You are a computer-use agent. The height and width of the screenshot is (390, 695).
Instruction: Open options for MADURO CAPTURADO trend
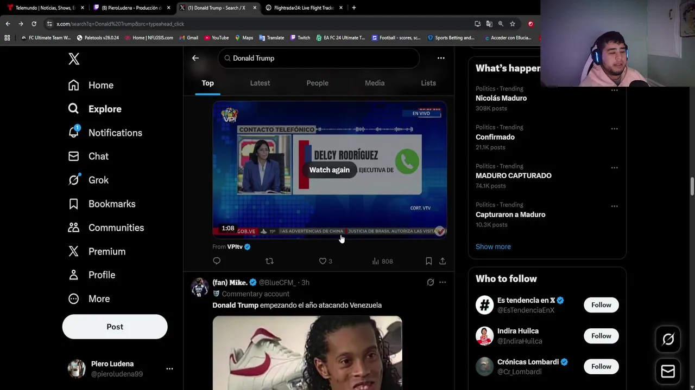[x=614, y=167]
